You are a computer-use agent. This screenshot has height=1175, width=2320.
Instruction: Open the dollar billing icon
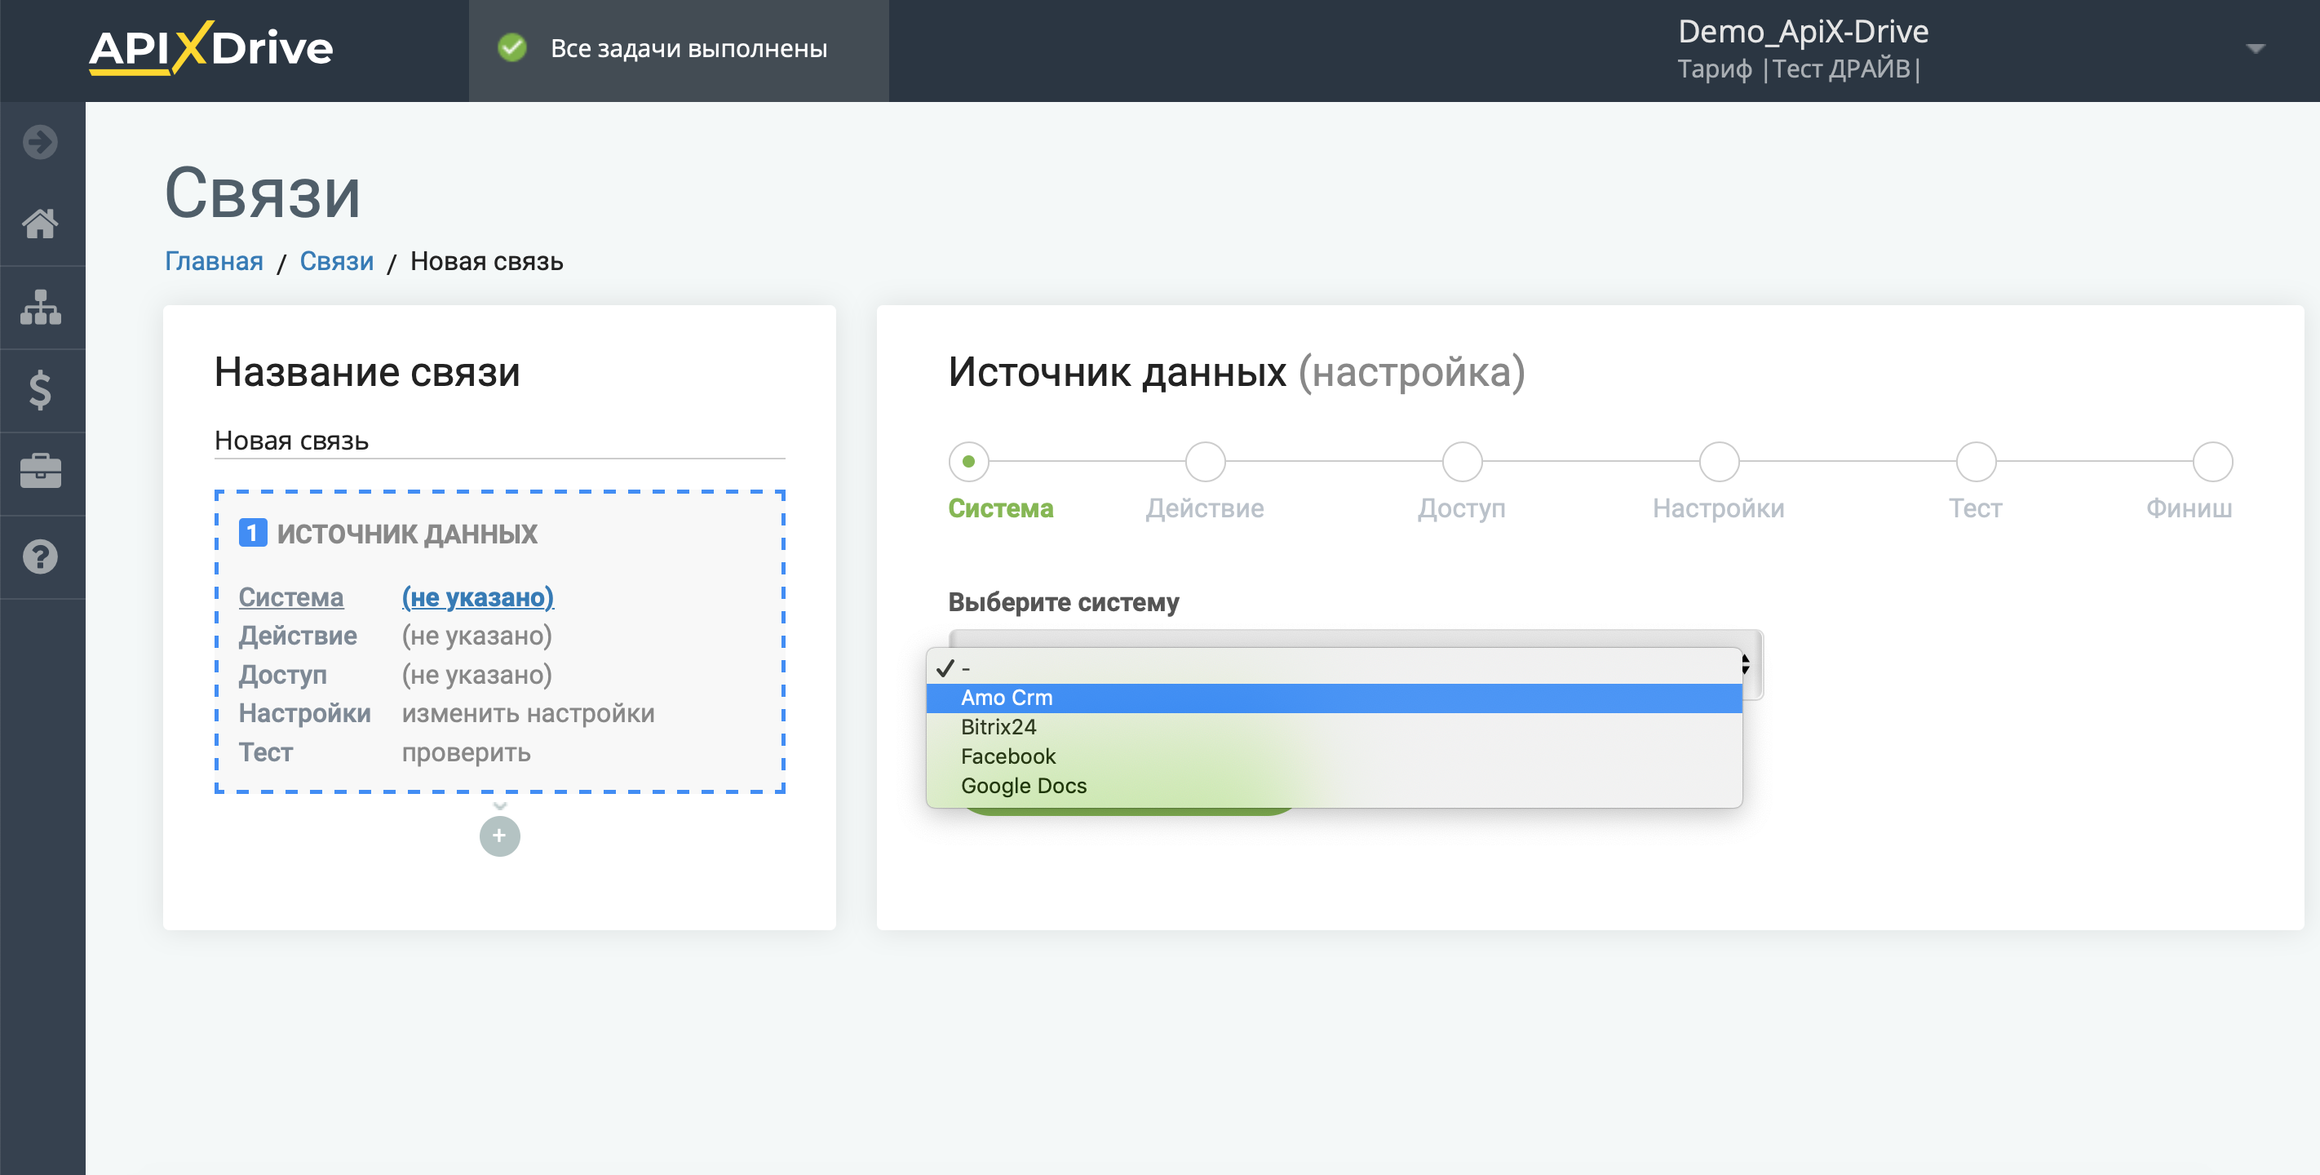(41, 390)
